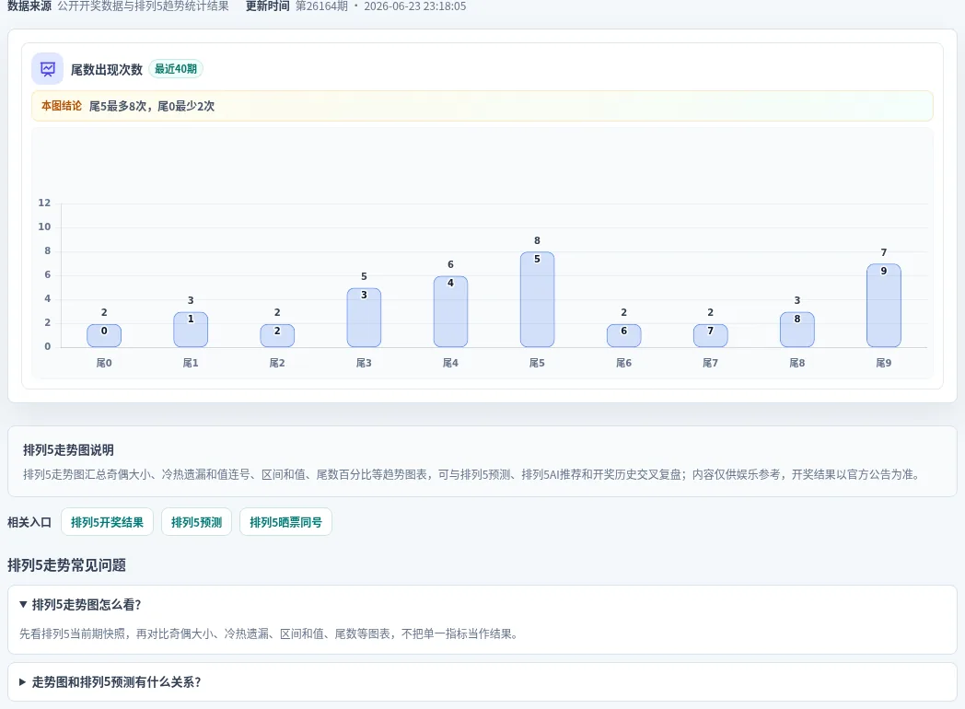Click the 尾4 bar in the chart
Viewport: 965px width, 709px height.
(x=450, y=311)
